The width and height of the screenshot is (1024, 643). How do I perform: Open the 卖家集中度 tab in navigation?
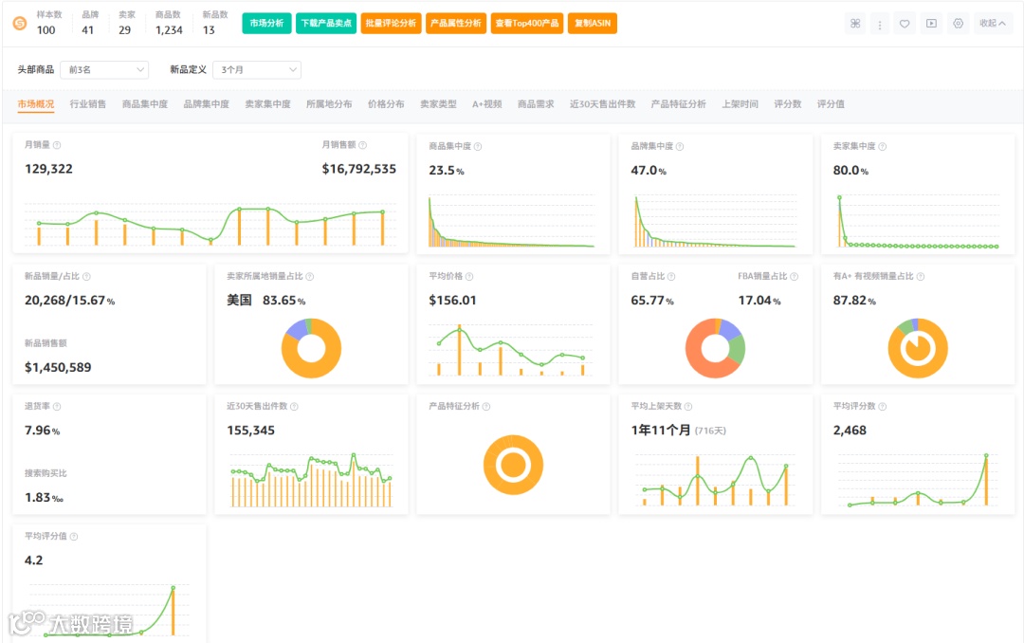point(267,104)
